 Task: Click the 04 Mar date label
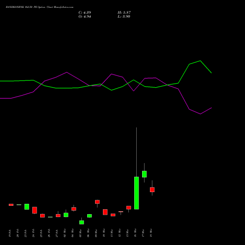coord(73,233)
